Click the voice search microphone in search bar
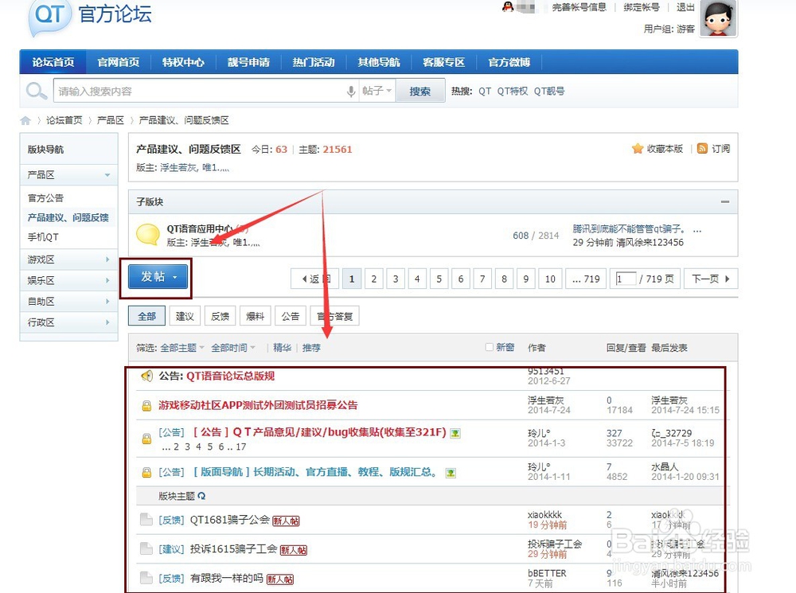Image resolution: width=796 pixels, height=593 pixels. click(351, 92)
